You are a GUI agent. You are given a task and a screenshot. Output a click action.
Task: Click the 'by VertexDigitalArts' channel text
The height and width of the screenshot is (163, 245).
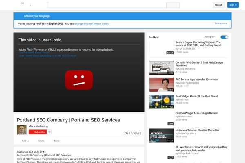coord(185,134)
